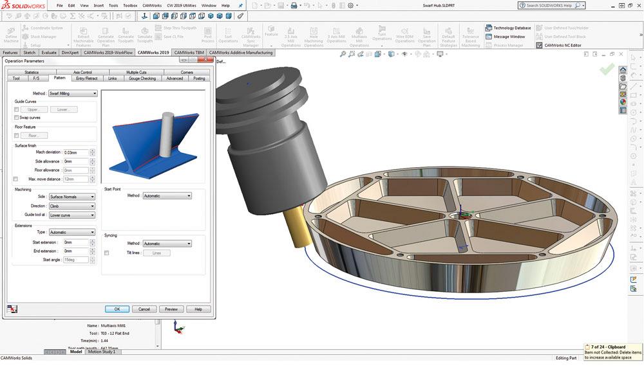Enable the Tilt lines checkbox under Syncing
Image resolution: width=644 pixels, height=378 pixels.
coord(106,253)
